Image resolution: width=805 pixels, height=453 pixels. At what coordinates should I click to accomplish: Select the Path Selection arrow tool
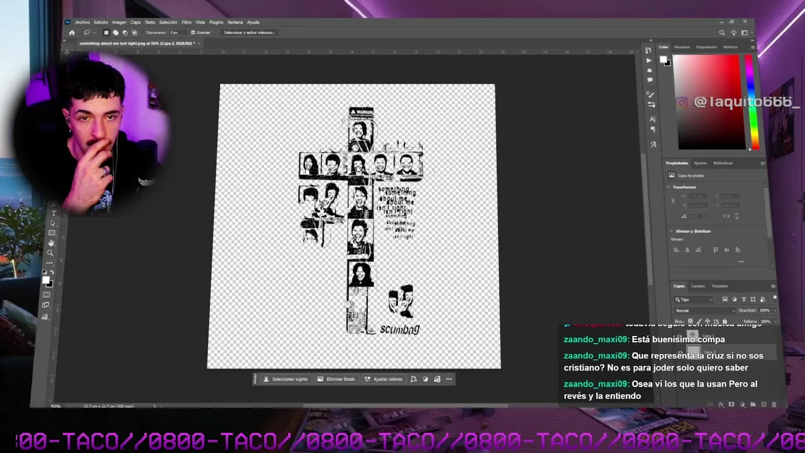[x=53, y=223]
